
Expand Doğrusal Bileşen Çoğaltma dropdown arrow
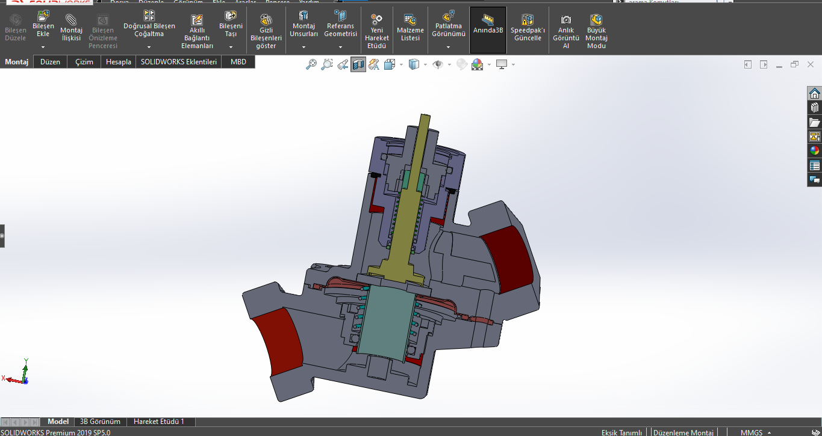149,47
